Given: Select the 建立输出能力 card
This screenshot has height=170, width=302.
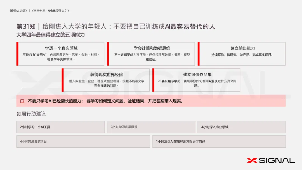Looking at the screenshot, I should pyautogui.click(x=242, y=54).
